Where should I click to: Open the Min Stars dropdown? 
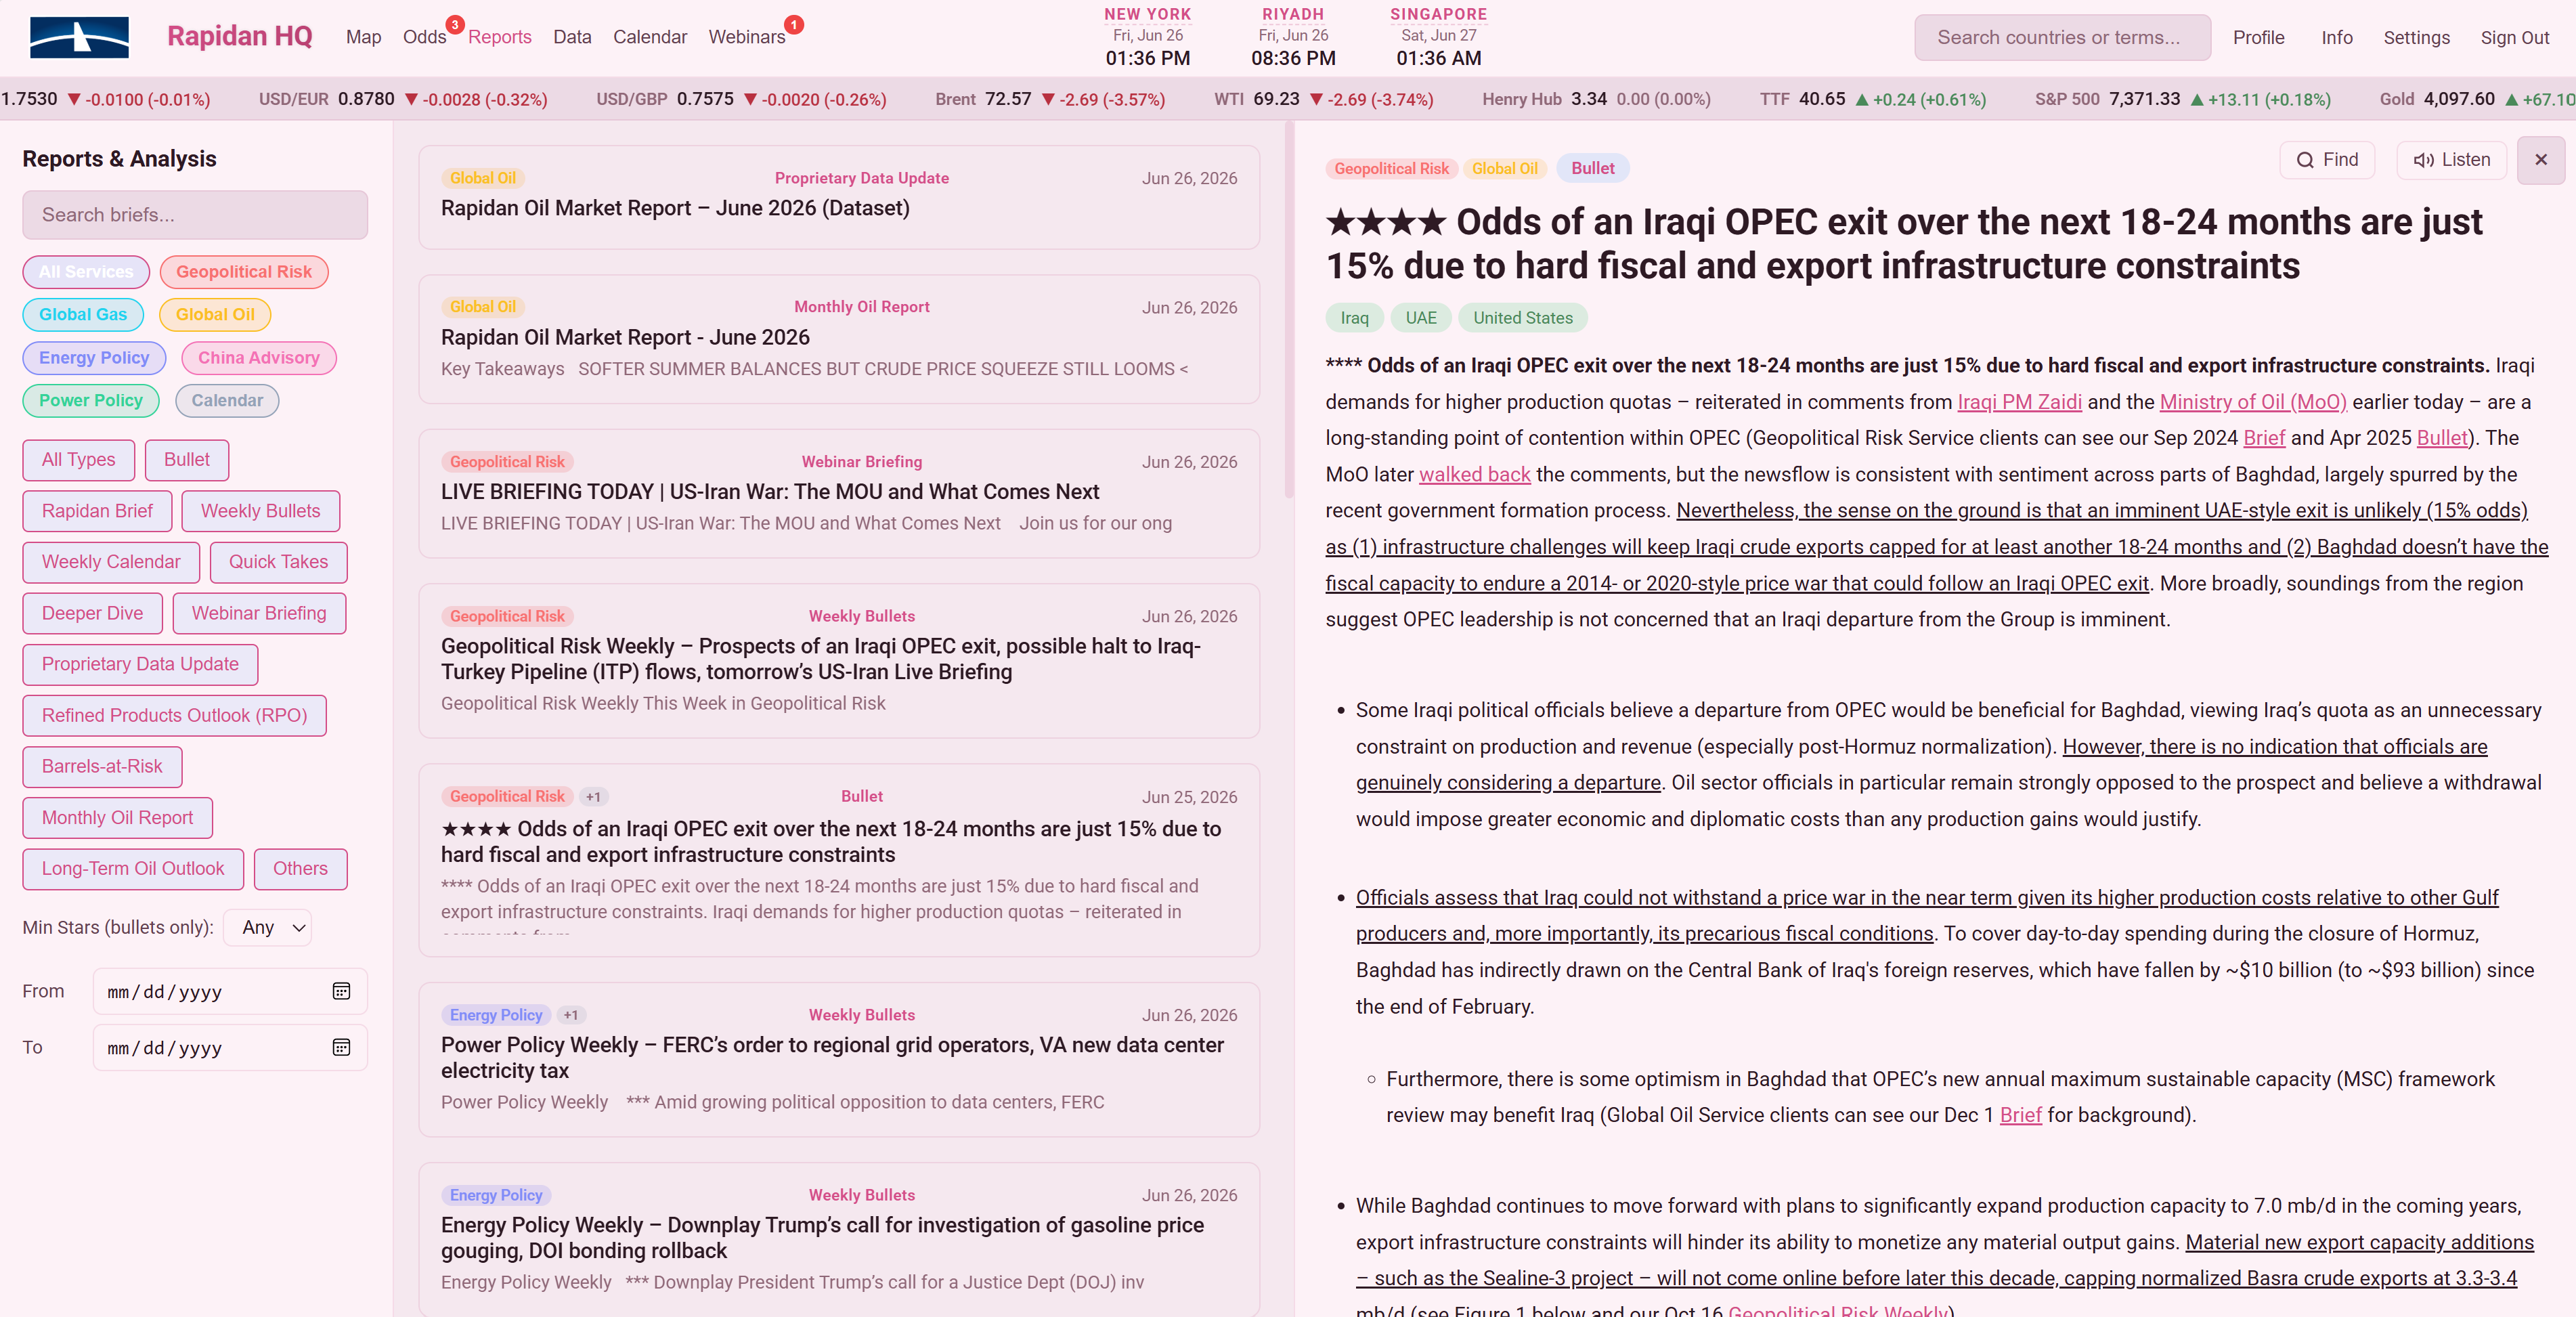(x=267, y=928)
